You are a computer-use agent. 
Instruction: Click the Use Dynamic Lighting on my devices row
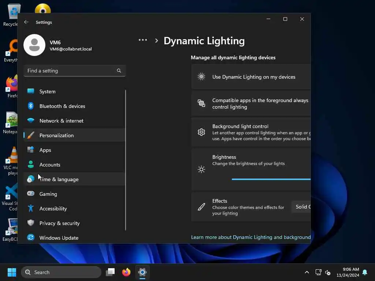251,77
